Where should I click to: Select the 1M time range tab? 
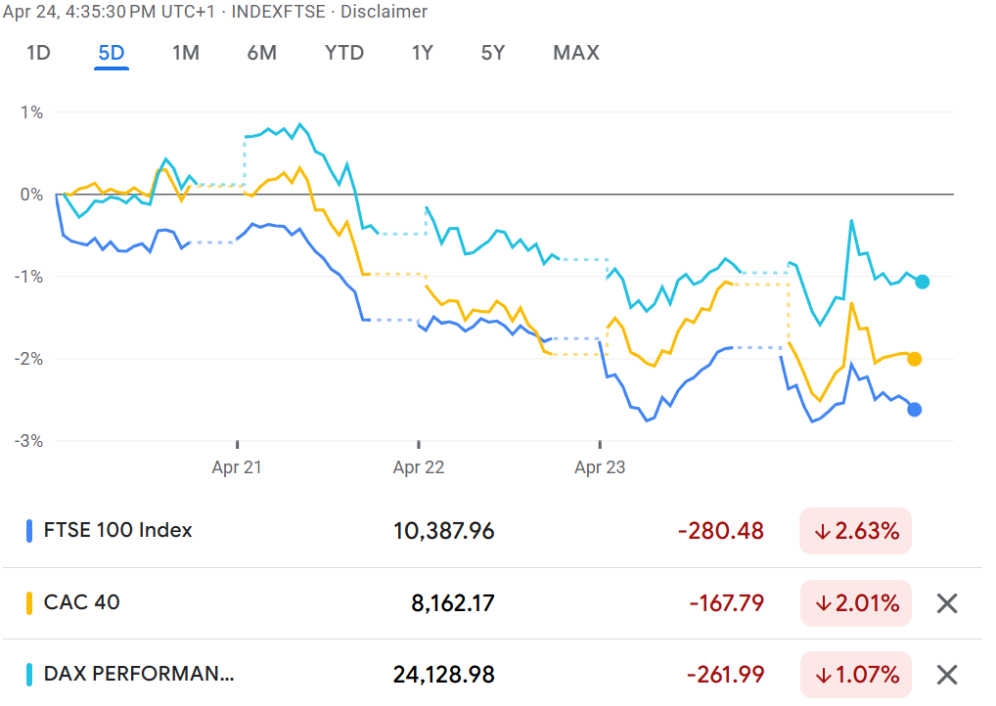(186, 53)
